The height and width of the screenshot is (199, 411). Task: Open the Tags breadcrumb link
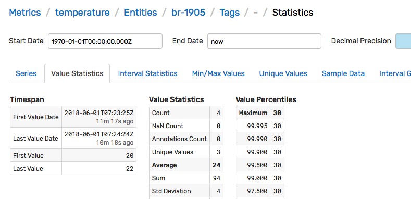(x=230, y=13)
